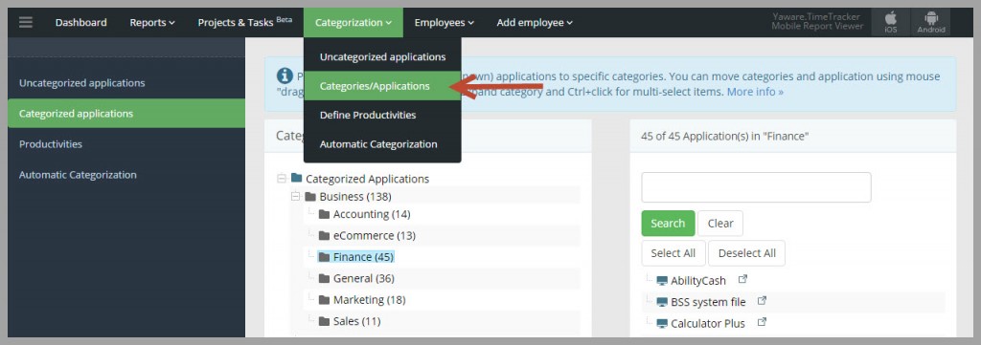Select Automatic Categorization in dropdown menu
981x345 pixels.
click(x=382, y=144)
